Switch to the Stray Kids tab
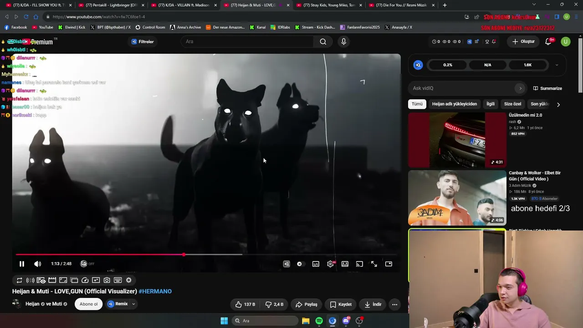Image resolution: width=583 pixels, height=328 pixels. coord(329,5)
